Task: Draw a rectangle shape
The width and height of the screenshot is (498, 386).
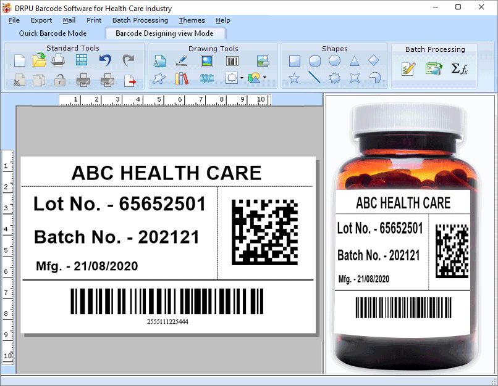Action: [295, 61]
